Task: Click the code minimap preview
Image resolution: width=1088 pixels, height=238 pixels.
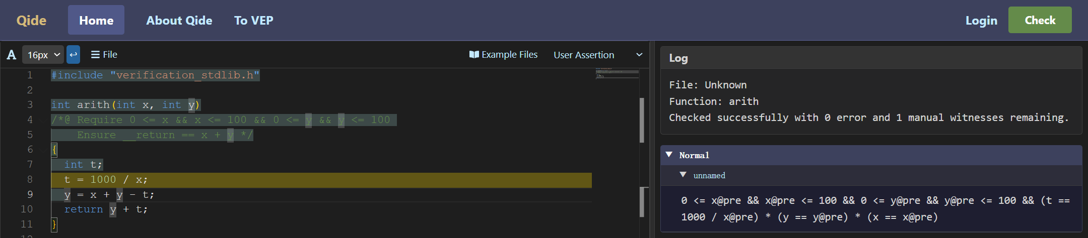Action: point(617,73)
